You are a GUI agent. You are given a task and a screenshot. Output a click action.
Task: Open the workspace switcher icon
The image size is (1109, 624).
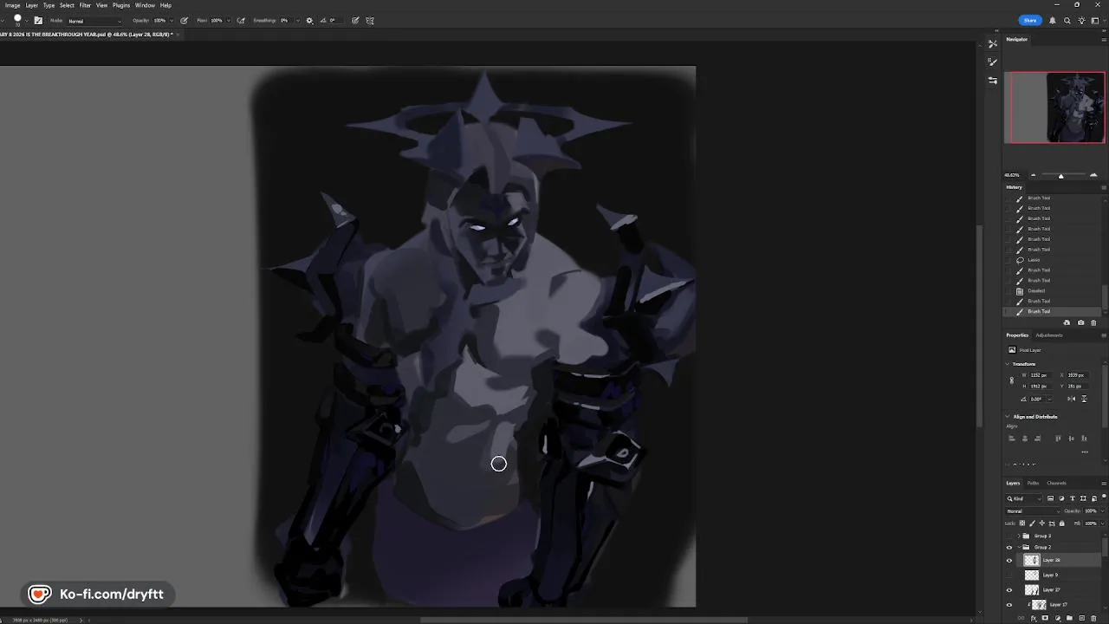pos(1096,20)
